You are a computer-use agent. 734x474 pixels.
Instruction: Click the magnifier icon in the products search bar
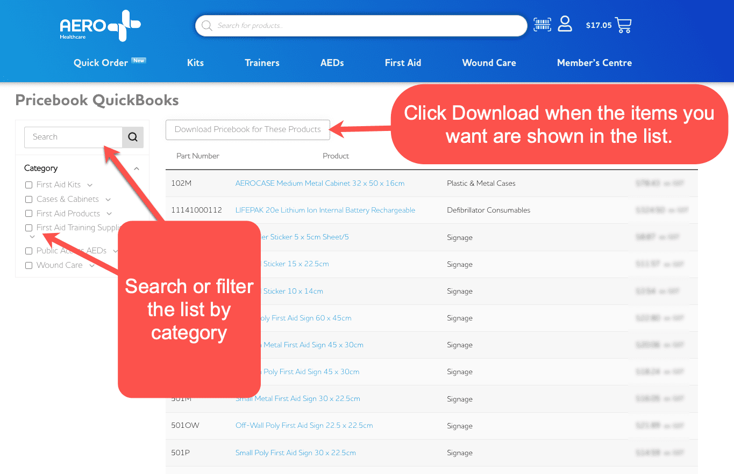[x=206, y=25]
